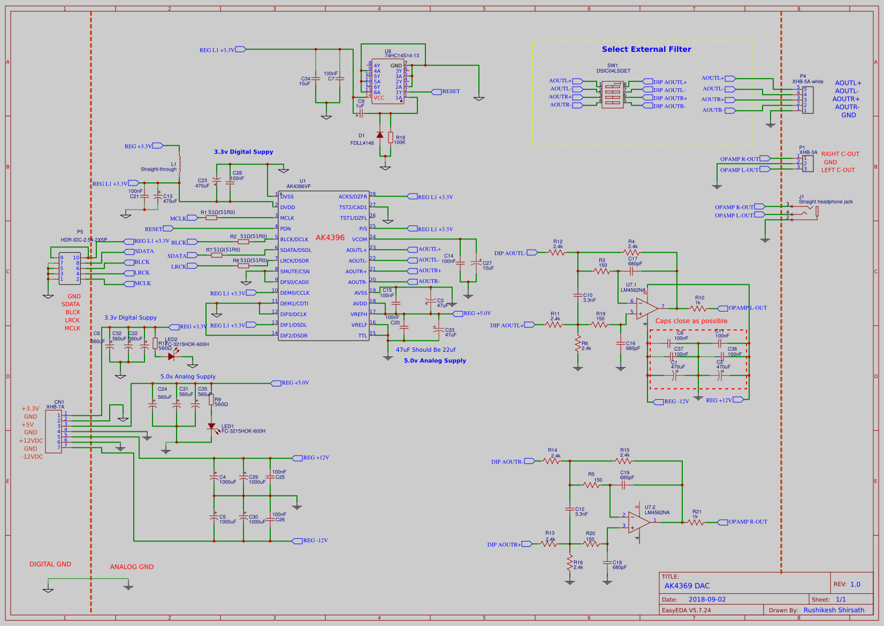
Task: Select the 'VCOM' pin label on U1
Action: [360, 239]
